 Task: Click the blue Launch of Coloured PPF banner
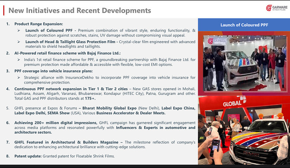click(x=244, y=25)
